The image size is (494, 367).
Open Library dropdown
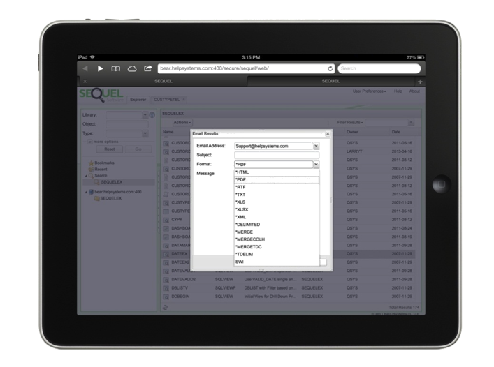145,115
